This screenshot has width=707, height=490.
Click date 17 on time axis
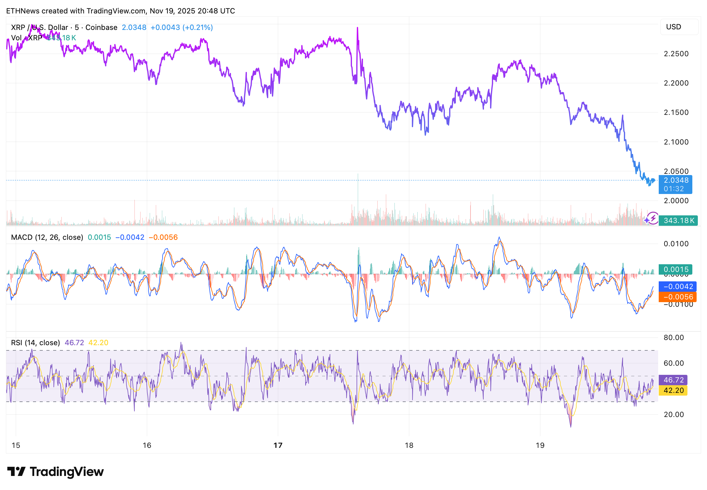coord(278,445)
